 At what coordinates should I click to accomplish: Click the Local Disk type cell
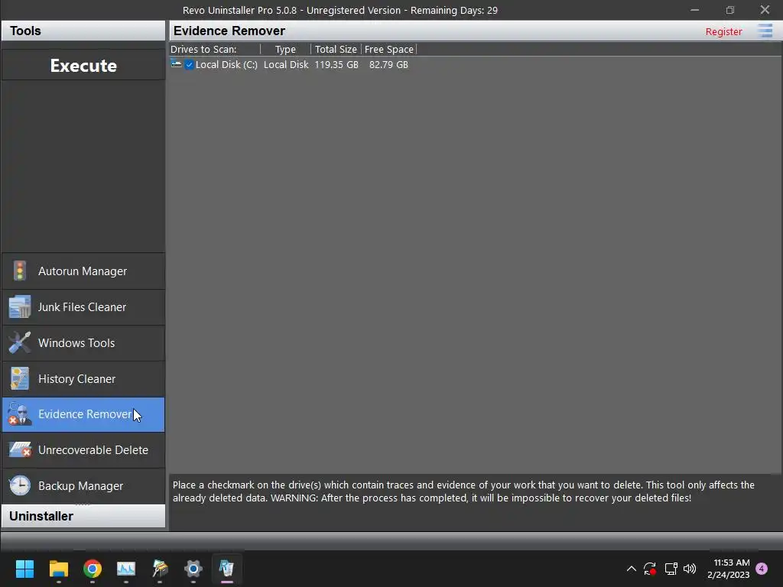tap(286, 65)
